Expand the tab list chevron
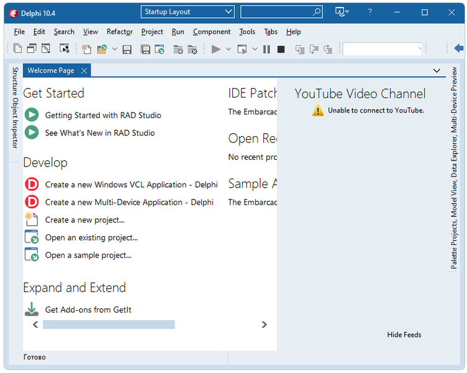Screen dimensions: 467x373 (x=437, y=71)
